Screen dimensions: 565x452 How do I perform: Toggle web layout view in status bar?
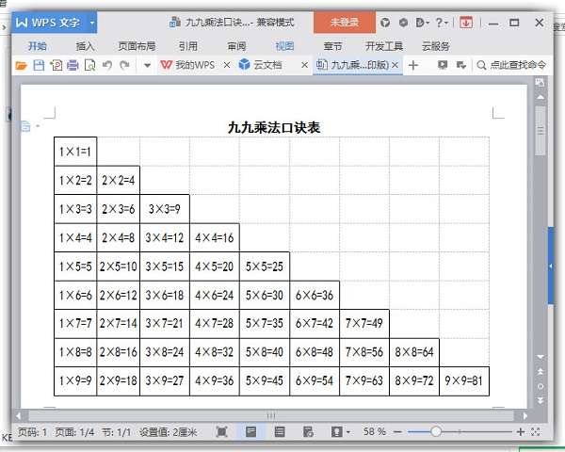(x=308, y=431)
